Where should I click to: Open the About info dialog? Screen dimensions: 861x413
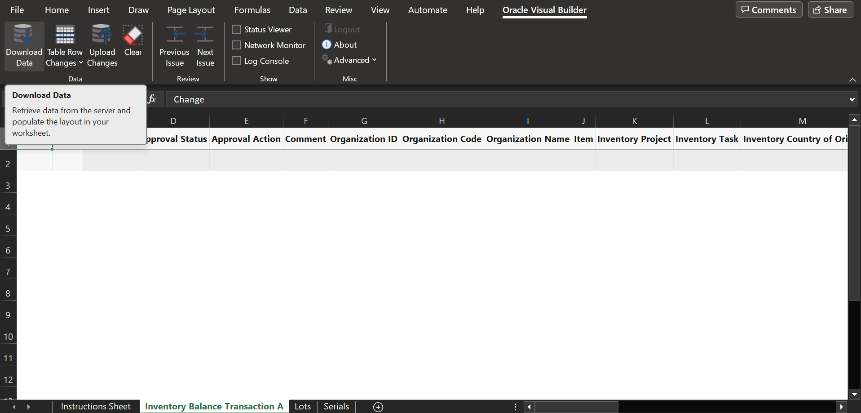click(340, 44)
